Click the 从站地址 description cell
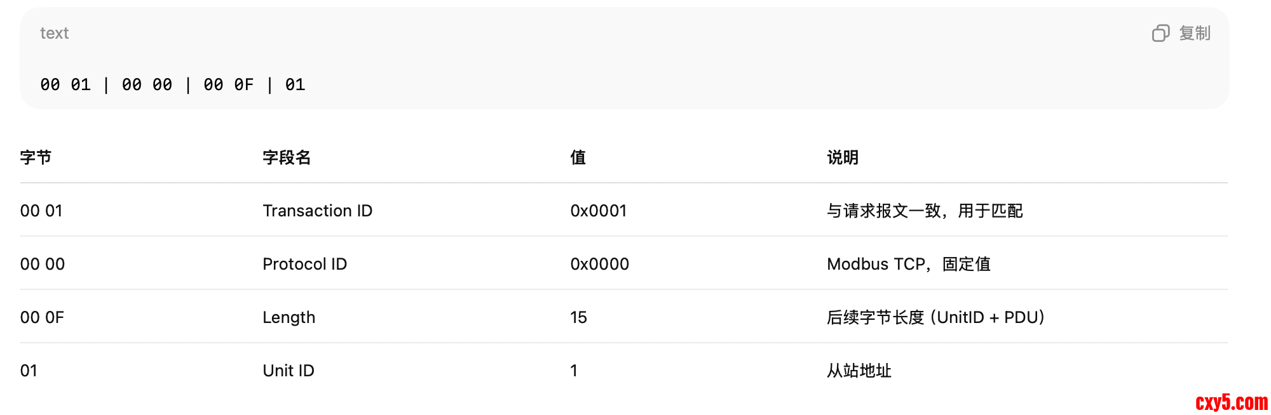This screenshot has height=415, width=1271. (x=859, y=371)
